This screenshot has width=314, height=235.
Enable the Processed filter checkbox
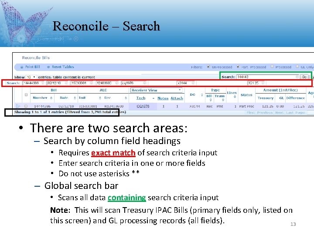(x=272, y=67)
